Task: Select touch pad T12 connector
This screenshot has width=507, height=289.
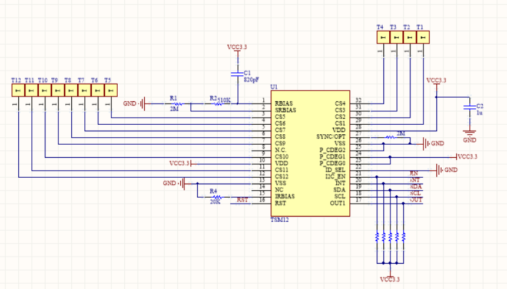Action: pyautogui.click(x=18, y=90)
